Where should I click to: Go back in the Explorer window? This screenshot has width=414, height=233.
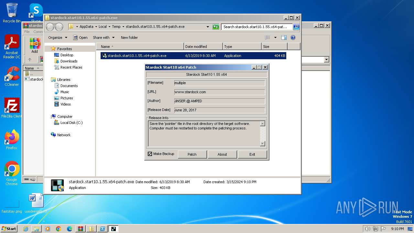(50, 27)
